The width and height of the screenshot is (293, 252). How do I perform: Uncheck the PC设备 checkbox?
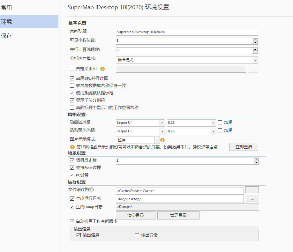click(72, 175)
